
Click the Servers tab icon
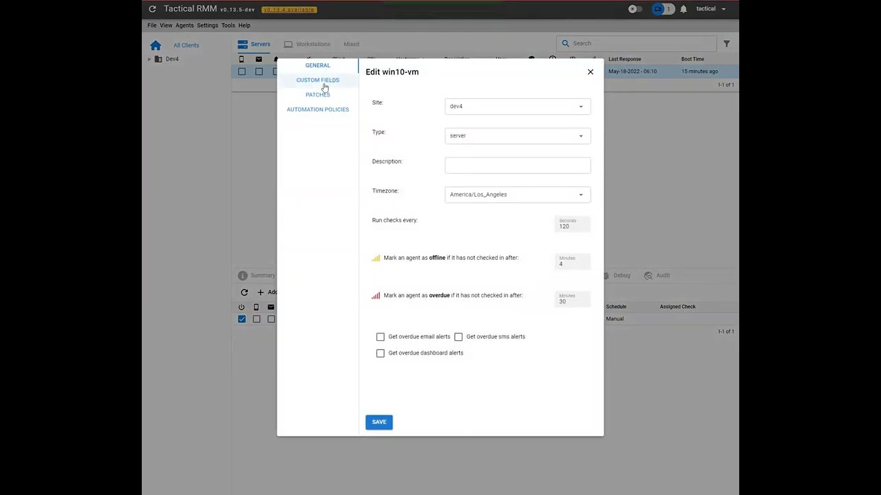pos(242,44)
